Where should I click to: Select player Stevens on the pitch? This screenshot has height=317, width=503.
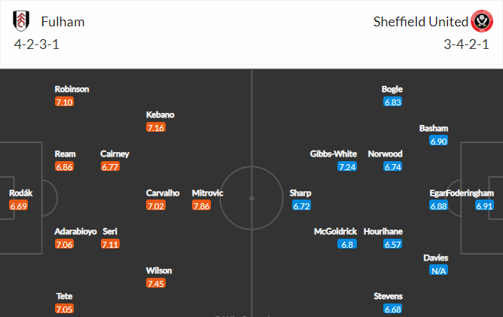point(388,296)
